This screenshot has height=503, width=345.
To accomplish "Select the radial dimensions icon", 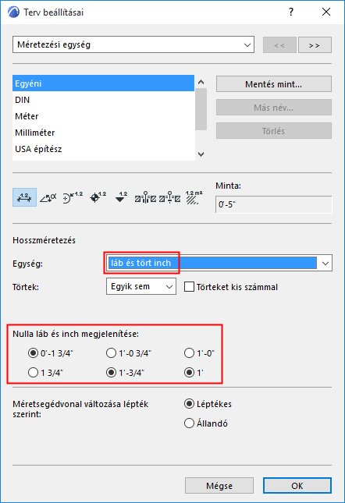I will click(x=73, y=197).
